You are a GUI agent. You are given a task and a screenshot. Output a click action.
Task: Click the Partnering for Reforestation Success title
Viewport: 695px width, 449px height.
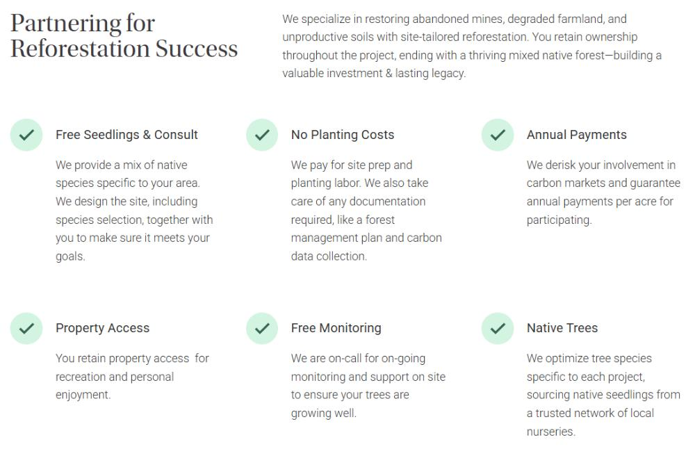[124, 36]
